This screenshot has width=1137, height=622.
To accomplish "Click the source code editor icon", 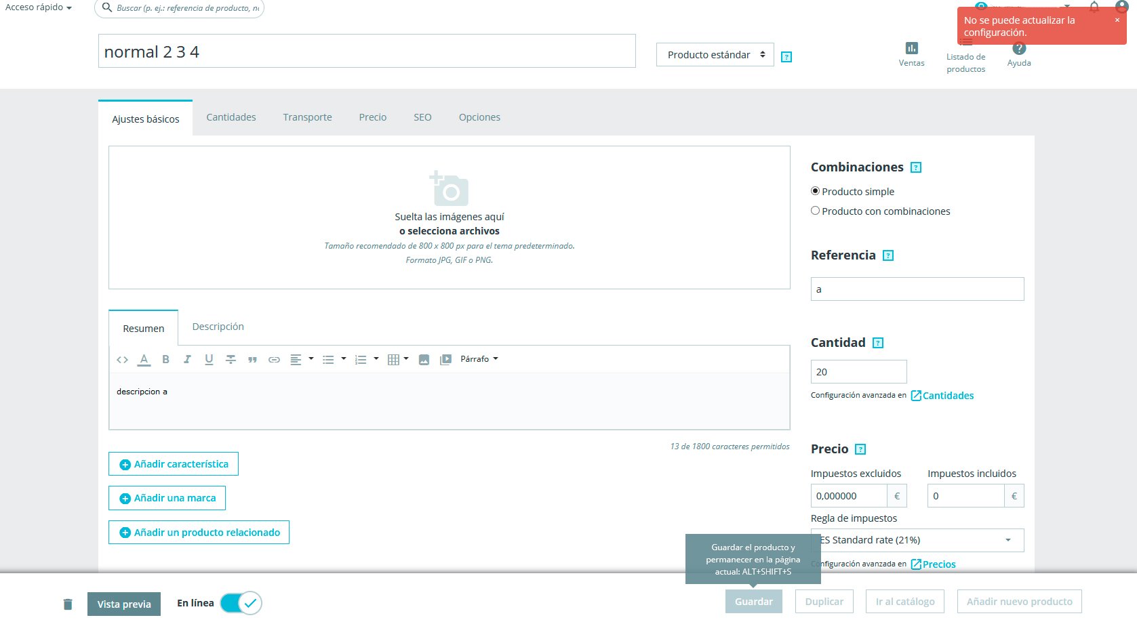I will click(x=122, y=360).
